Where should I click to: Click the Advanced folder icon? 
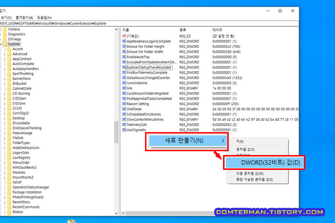pos(9,54)
